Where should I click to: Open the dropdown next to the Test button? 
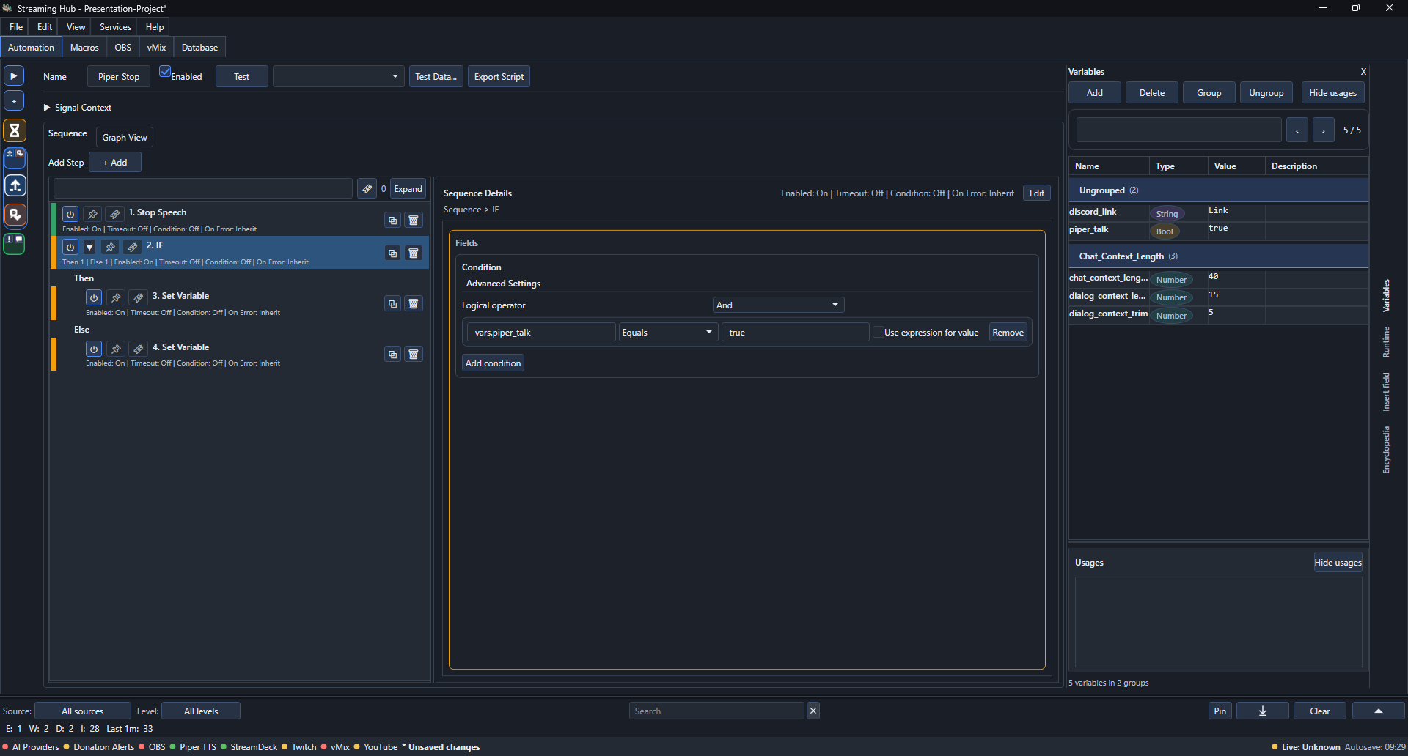pyautogui.click(x=338, y=76)
